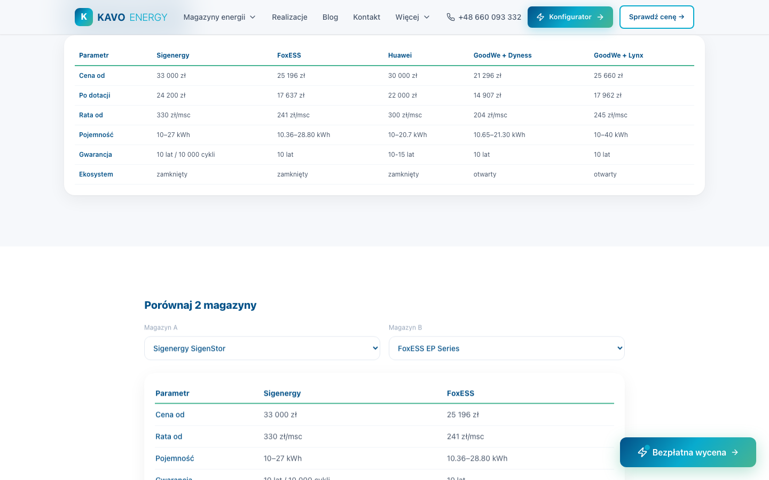Click the GoodWe + Lynx column header
769x480 pixels.
618,55
